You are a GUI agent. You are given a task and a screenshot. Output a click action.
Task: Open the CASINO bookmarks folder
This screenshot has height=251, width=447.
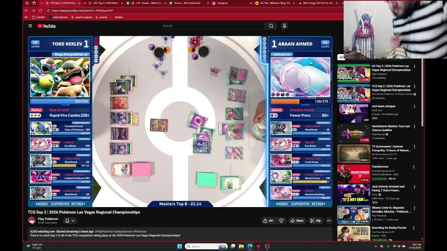click(38, 17)
